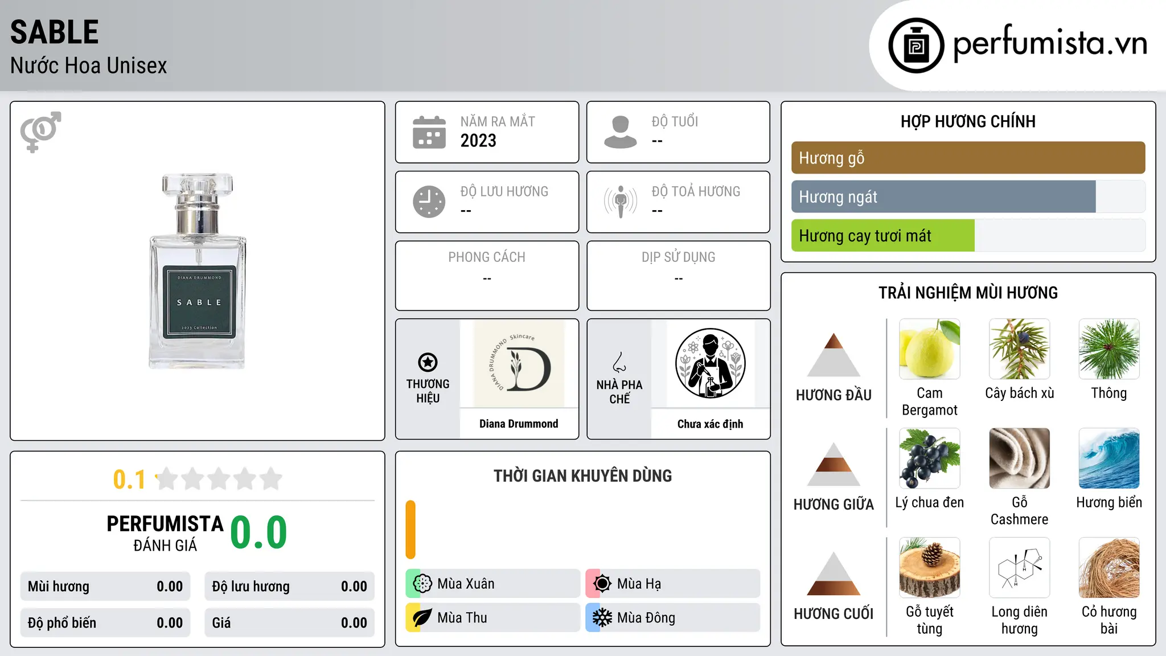Image resolution: width=1166 pixels, height=656 pixels.
Task: Click the perfumer illustration badge
Action: (710, 363)
